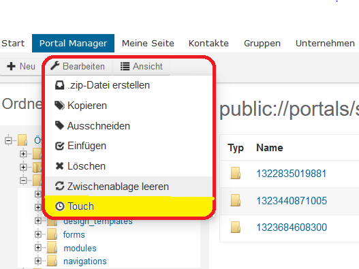
Task: Select Ausschneiden from the menu
Action: point(129,126)
